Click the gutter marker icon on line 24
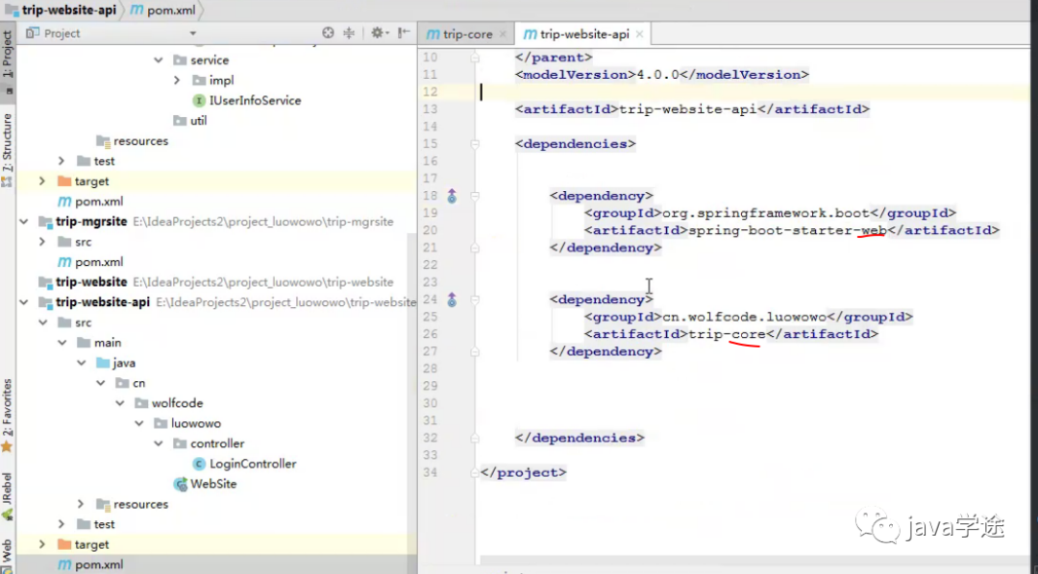The width and height of the screenshot is (1038, 574). point(452,299)
